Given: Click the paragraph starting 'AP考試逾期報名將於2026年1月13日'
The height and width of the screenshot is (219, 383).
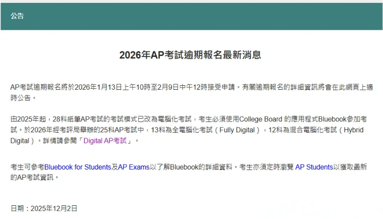Looking at the screenshot, I should [191, 92].
